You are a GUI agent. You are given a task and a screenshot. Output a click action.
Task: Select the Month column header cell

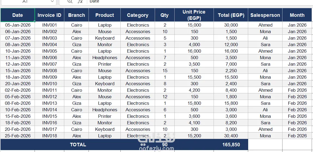click(297, 15)
